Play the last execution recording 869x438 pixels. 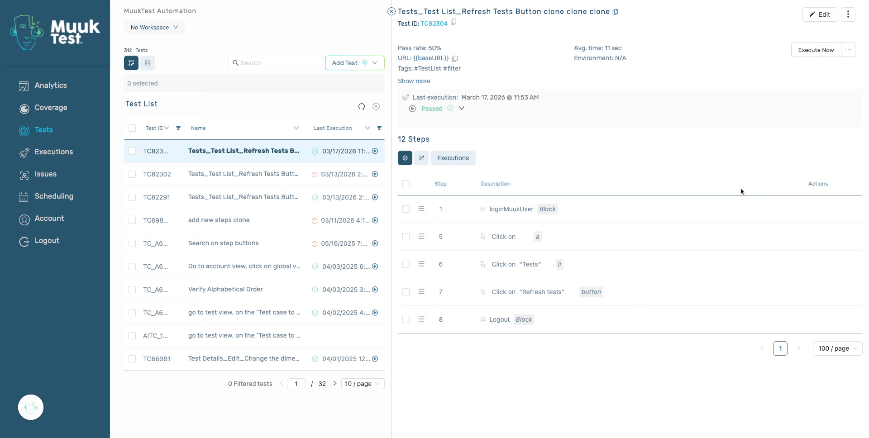(x=412, y=109)
